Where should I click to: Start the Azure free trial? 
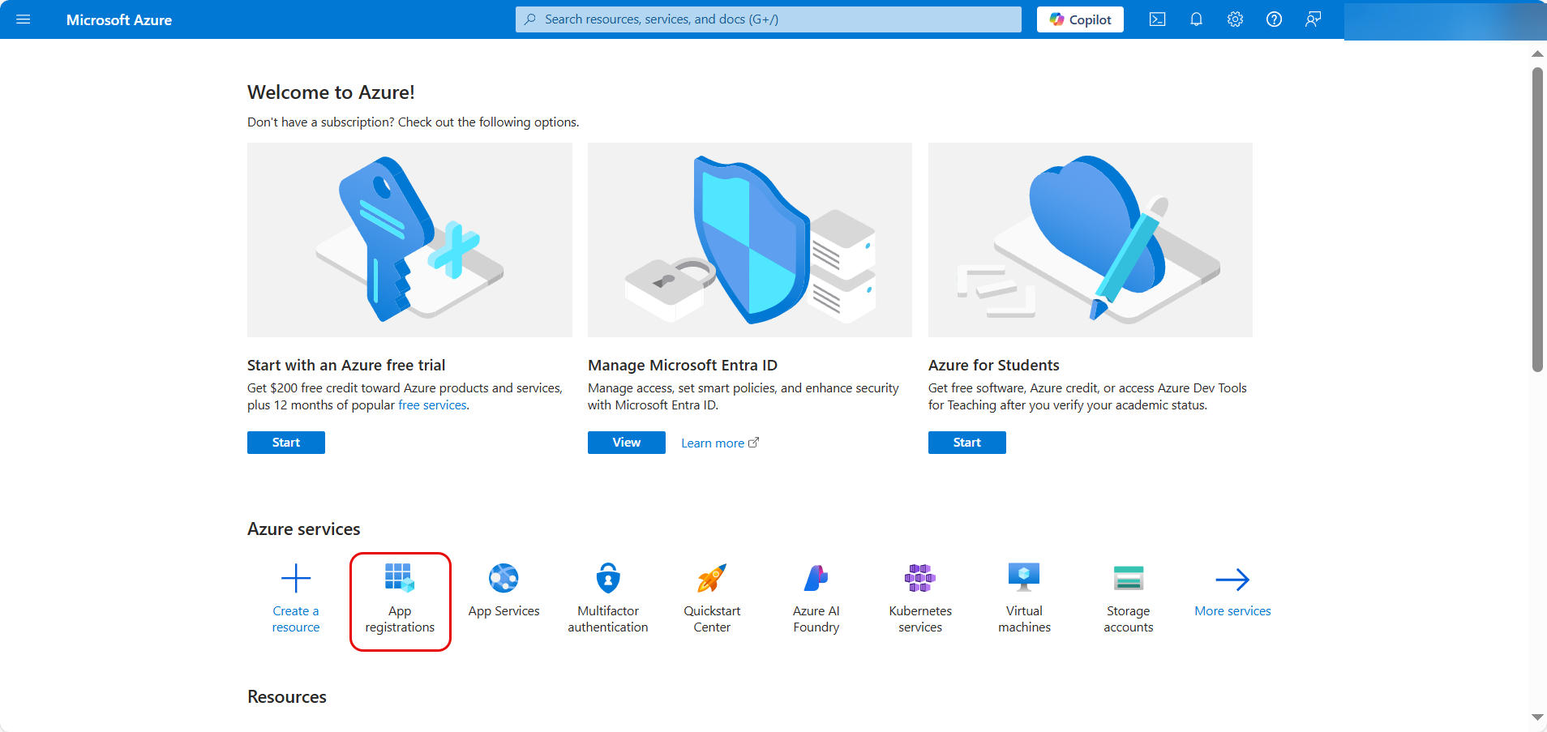(x=286, y=443)
